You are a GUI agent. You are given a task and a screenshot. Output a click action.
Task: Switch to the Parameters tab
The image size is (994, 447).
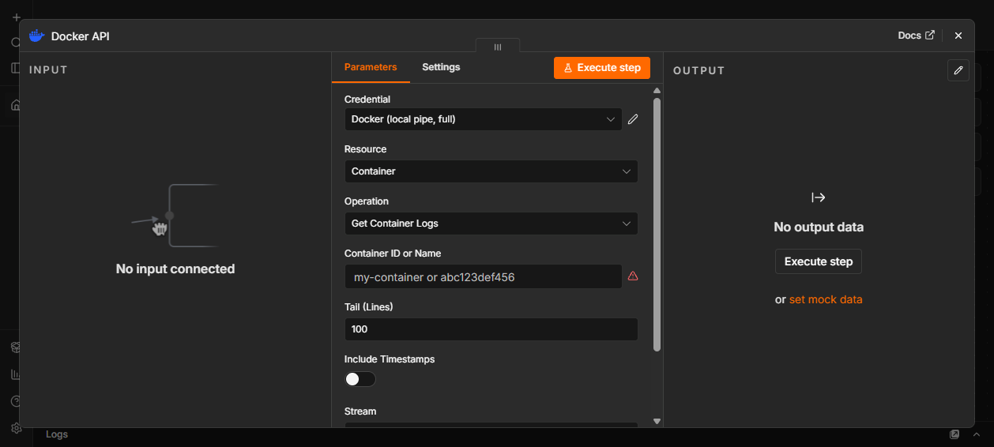(371, 67)
